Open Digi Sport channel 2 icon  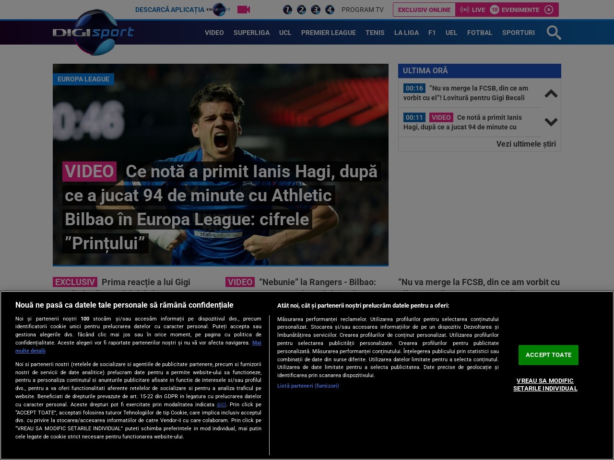point(301,10)
